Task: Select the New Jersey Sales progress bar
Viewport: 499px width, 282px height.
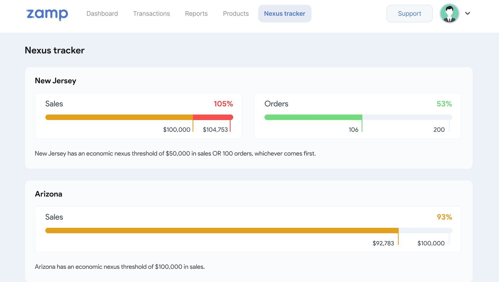Action: click(139, 117)
